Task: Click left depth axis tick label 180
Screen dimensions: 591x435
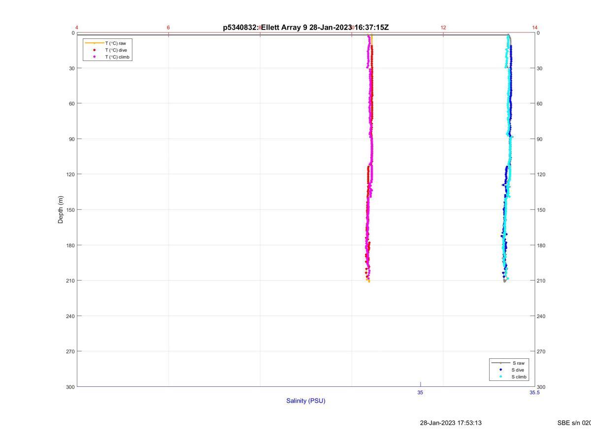Action: [70, 245]
